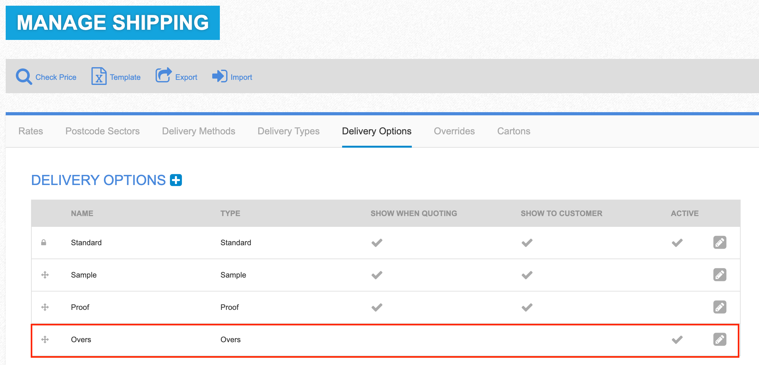Click the Import arrow icon

(x=220, y=76)
